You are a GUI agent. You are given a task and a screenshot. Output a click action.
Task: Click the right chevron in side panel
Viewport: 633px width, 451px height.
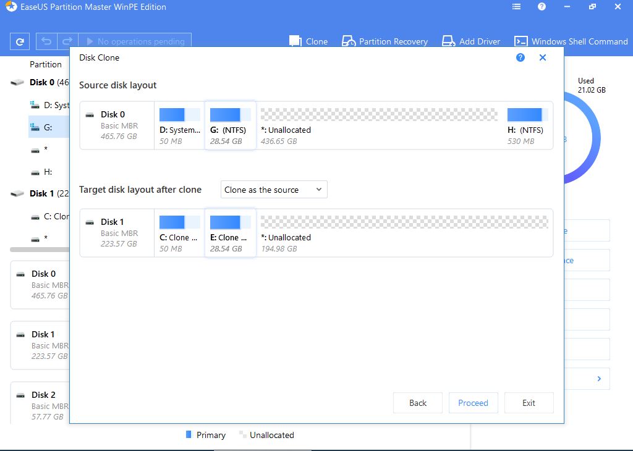(x=599, y=379)
